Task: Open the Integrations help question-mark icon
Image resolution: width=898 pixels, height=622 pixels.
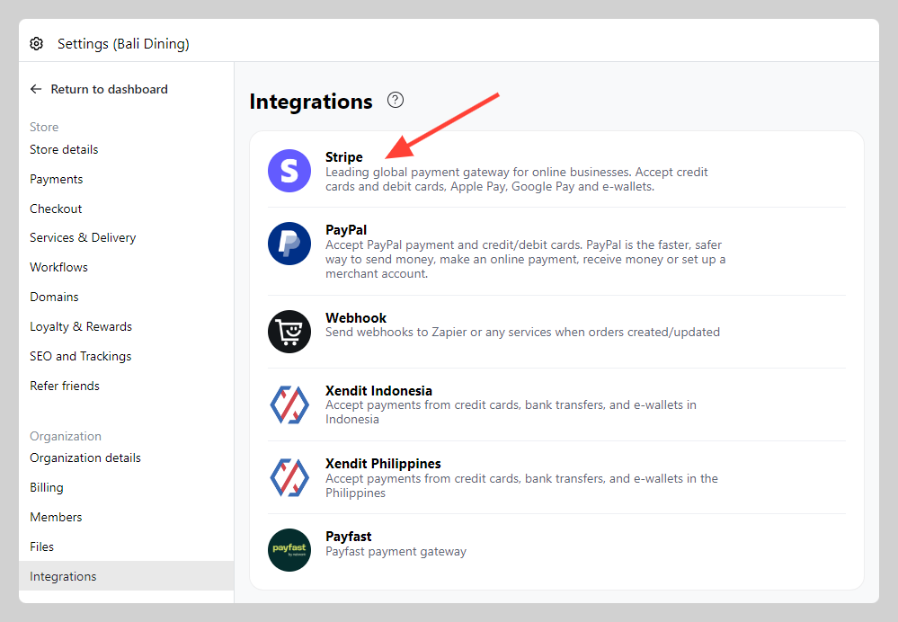Action: (396, 101)
